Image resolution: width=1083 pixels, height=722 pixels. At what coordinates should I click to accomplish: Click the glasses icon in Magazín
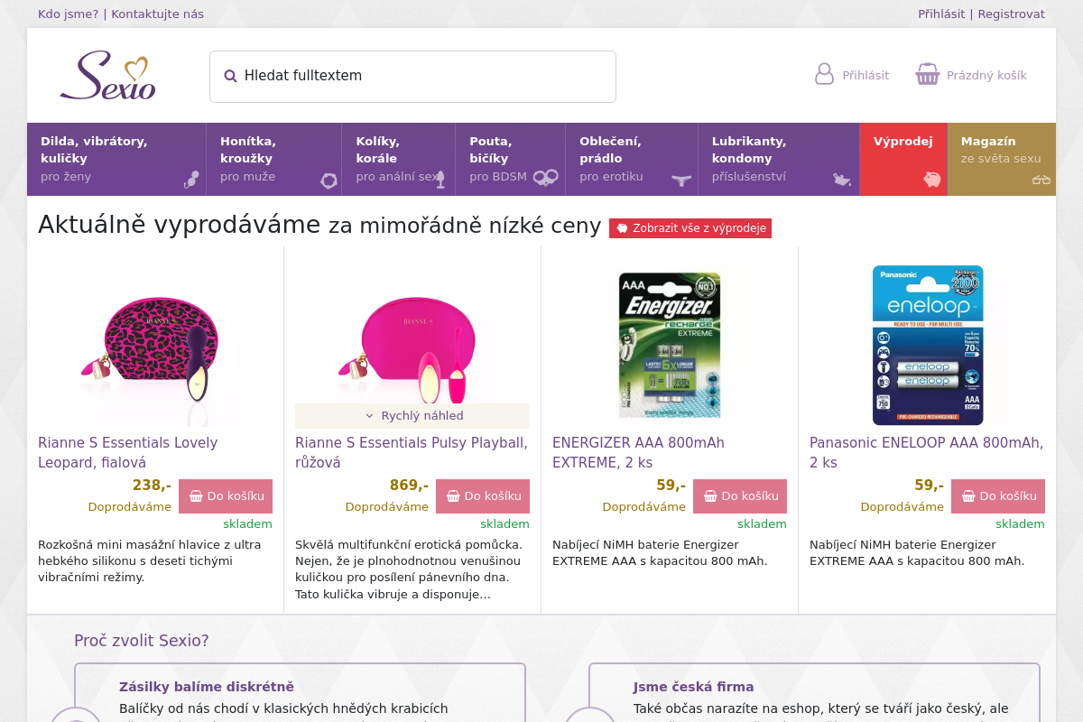coord(1041,180)
